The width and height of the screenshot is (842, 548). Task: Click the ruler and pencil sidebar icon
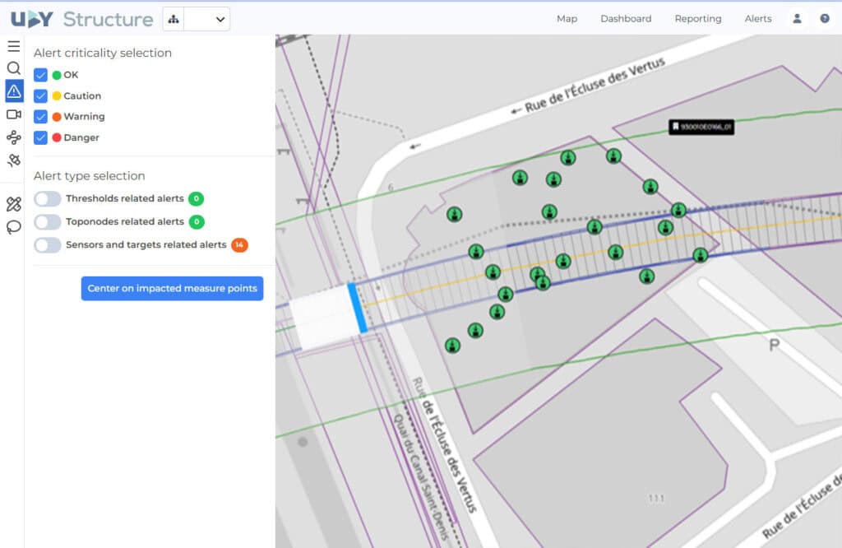[13, 205]
